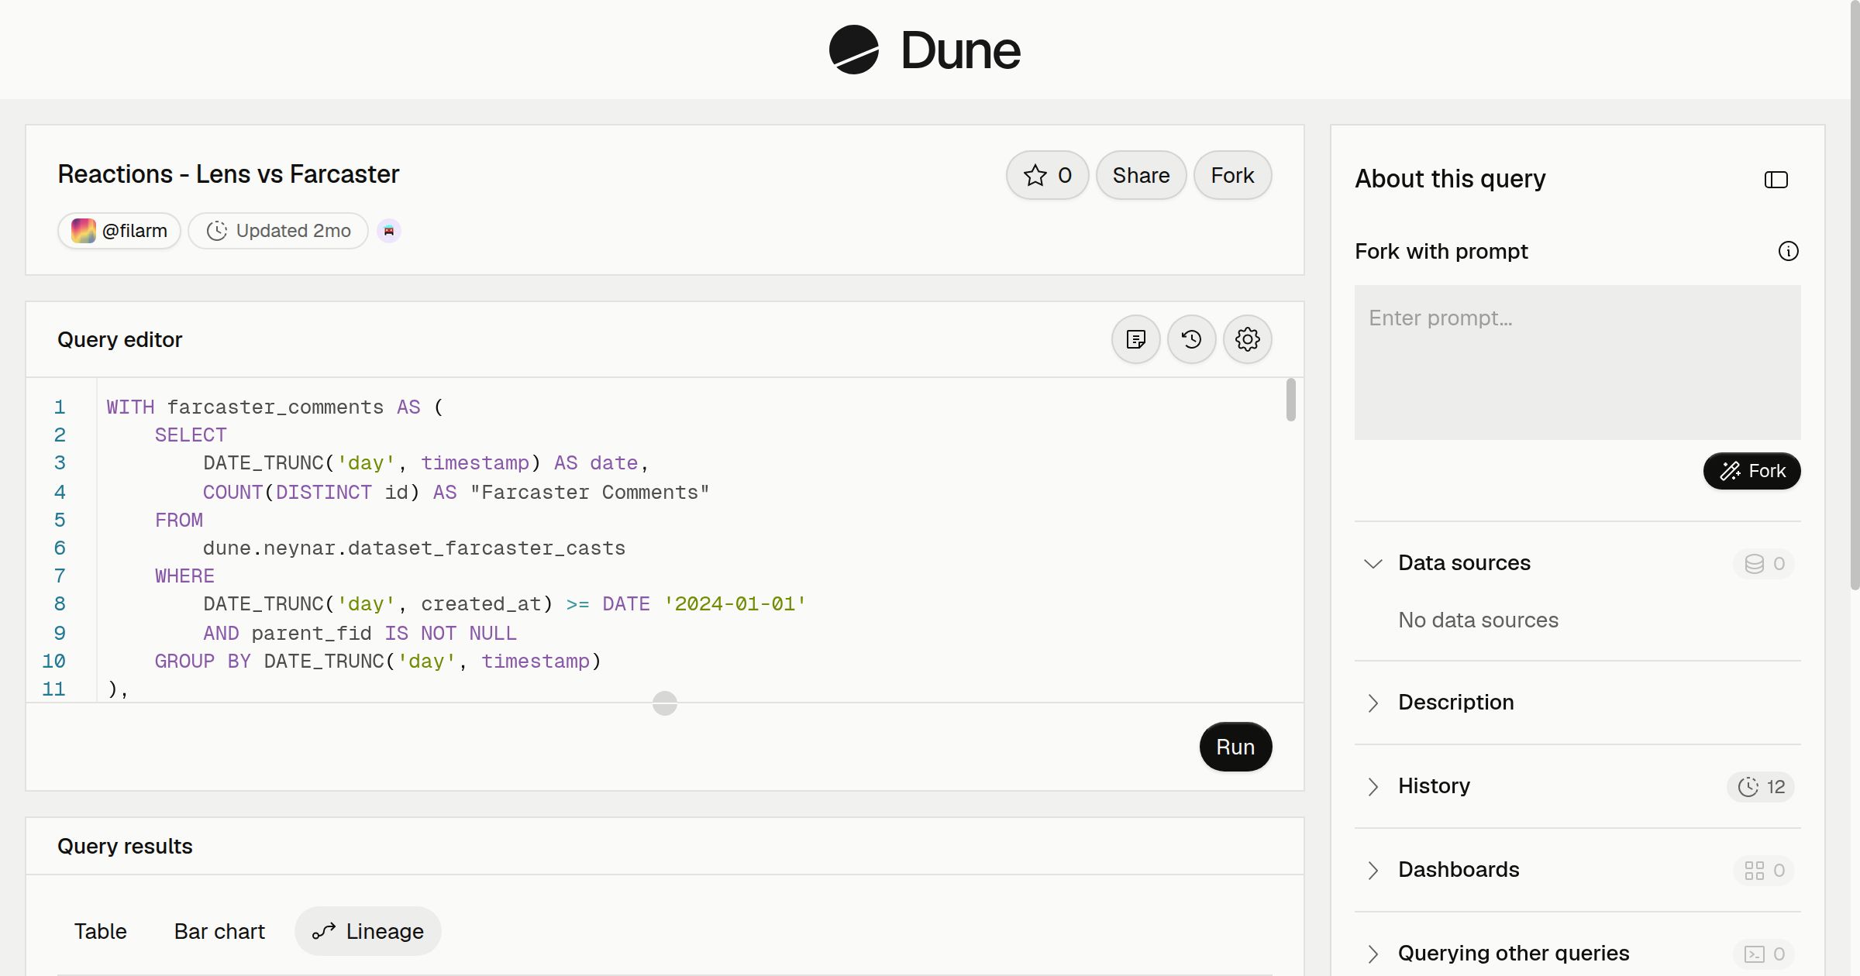Screen dimensions: 1860x976
Task: Click the "Farcaster Comments" alias in code
Action: click(x=590, y=492)
